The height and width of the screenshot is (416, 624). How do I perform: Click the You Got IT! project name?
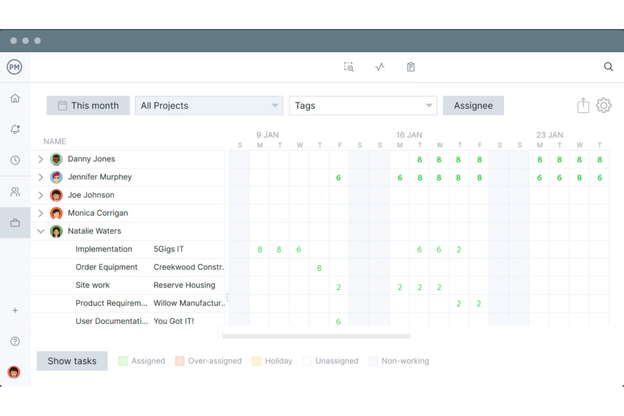pyautogui.click(x=174, y=321)
